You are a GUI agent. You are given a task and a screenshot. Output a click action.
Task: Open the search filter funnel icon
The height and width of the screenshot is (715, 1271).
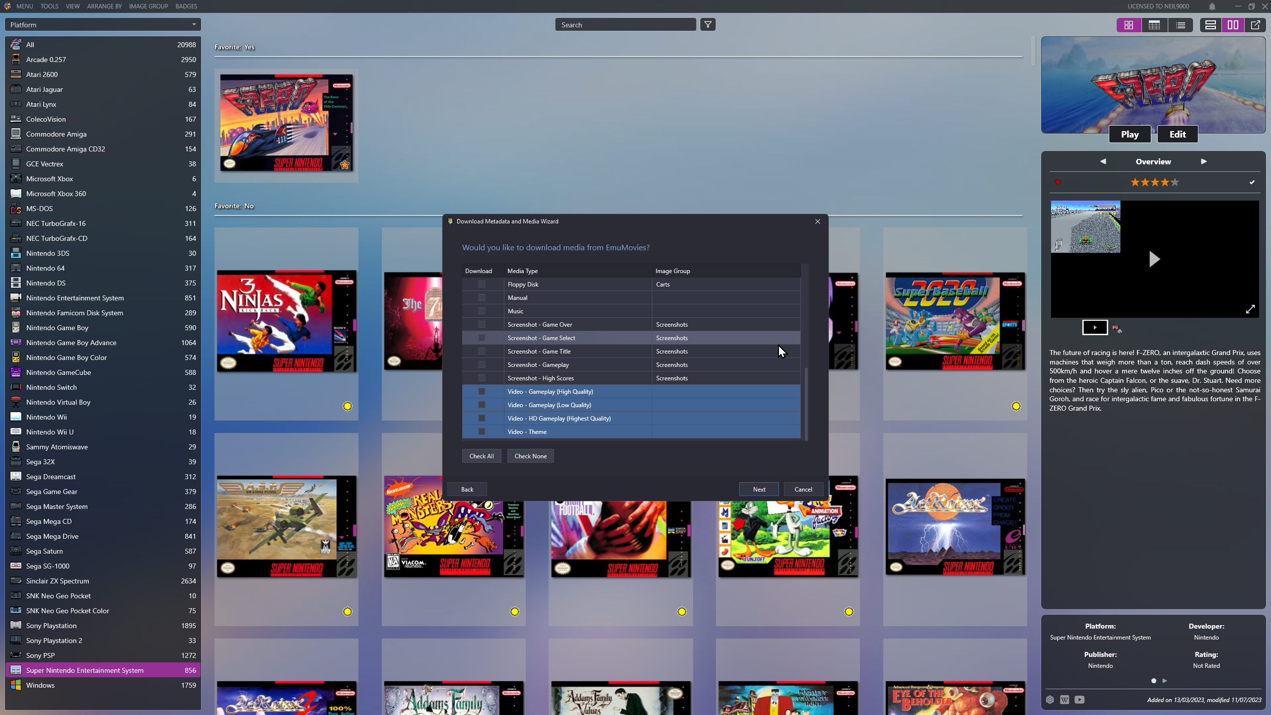[x=708, y=24]
